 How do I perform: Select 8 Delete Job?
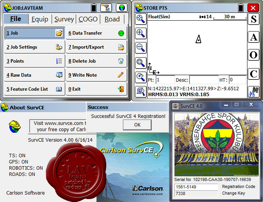[x=96, y=61]
